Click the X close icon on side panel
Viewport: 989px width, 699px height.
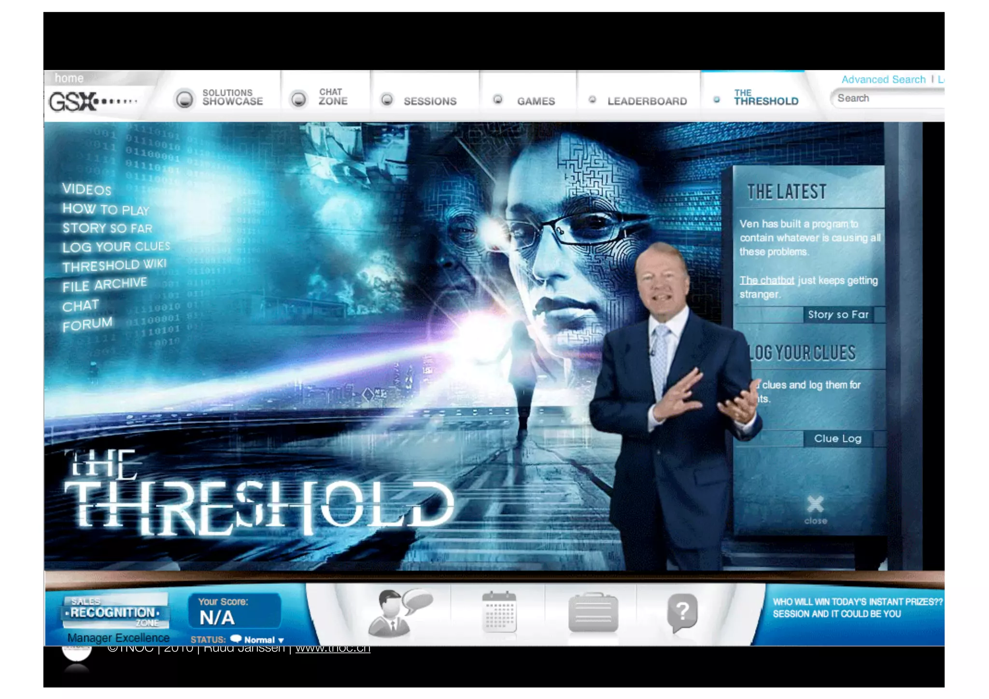pyautogui.click(x=815, y=505)
